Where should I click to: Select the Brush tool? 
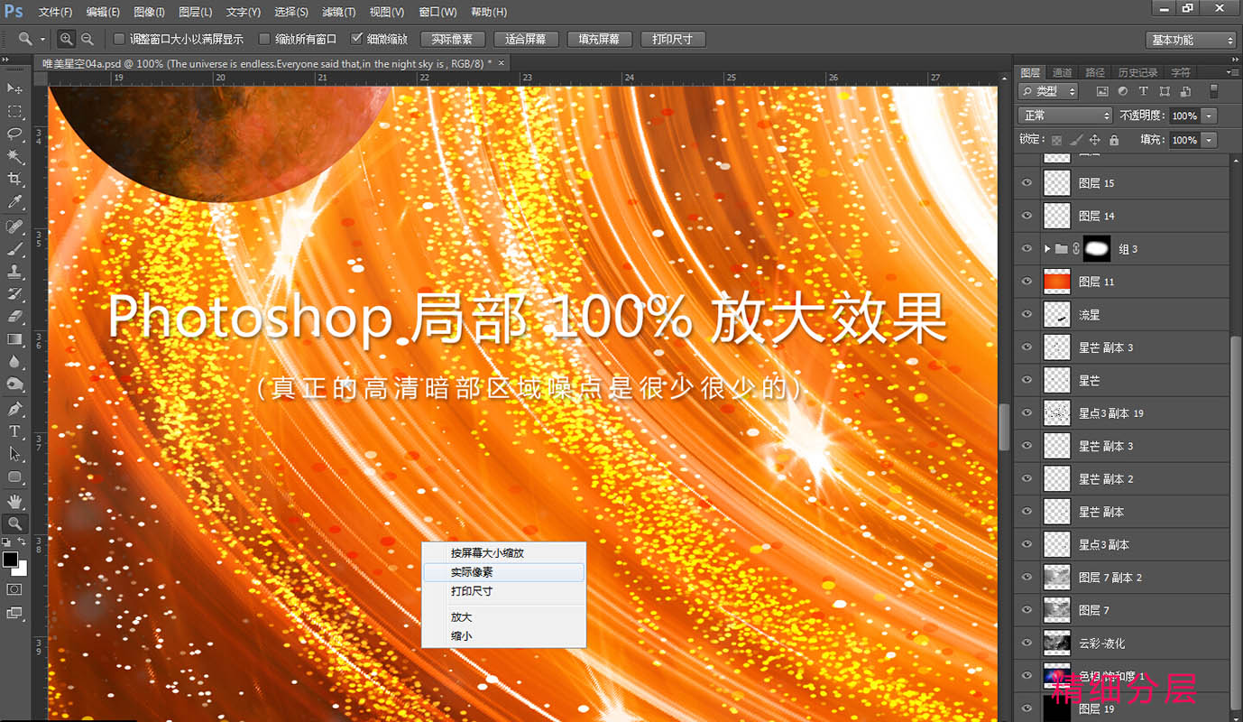click(x=14, y=249)
